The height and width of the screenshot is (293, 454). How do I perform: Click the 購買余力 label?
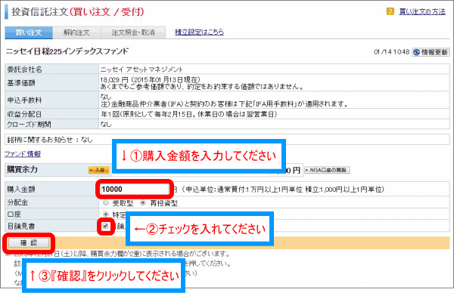pyautogui.click(x=22, y=169)
